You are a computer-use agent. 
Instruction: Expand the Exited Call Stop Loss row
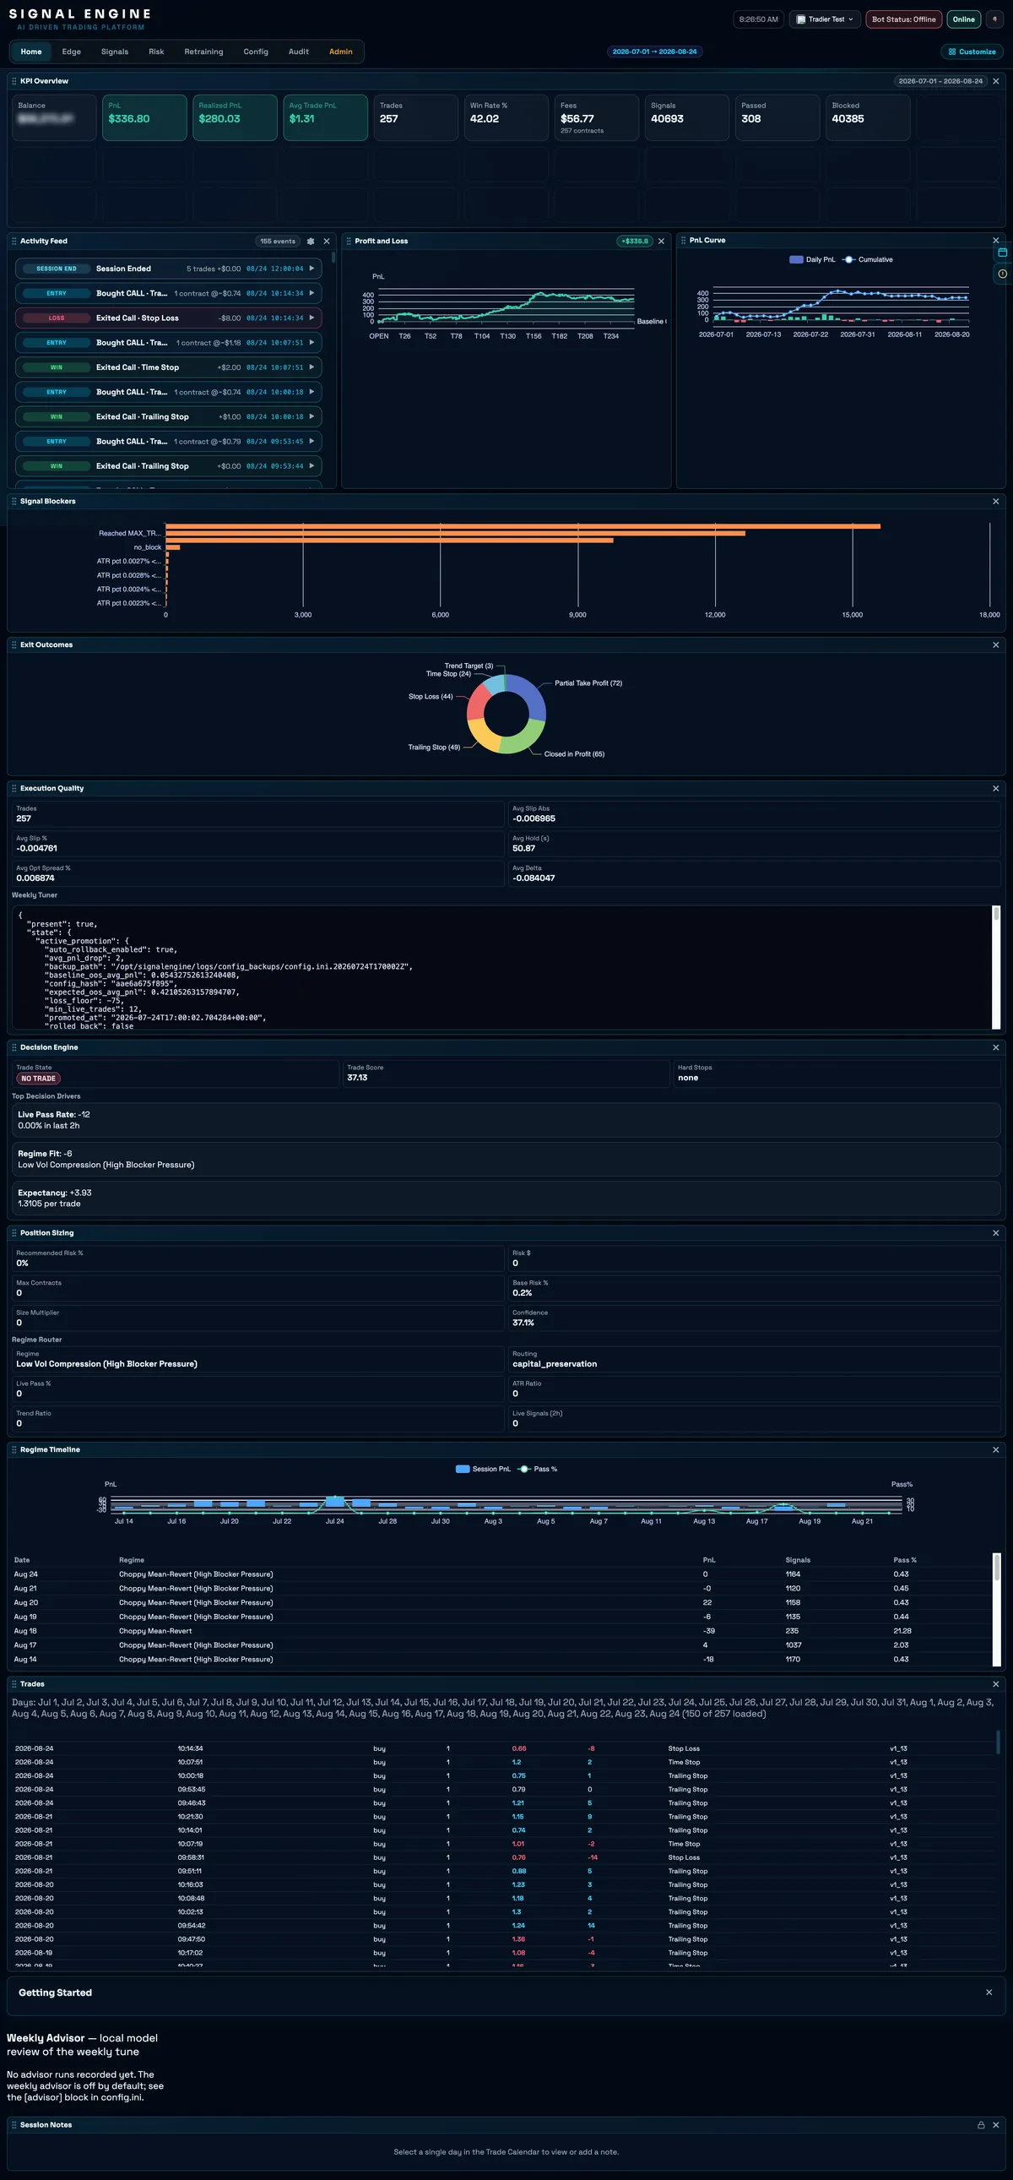(x=168, y=318)
